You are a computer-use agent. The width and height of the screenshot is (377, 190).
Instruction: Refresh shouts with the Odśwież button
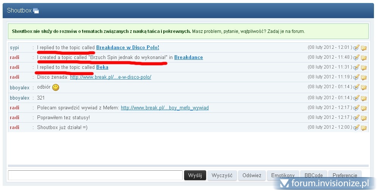tap(252, 175)
